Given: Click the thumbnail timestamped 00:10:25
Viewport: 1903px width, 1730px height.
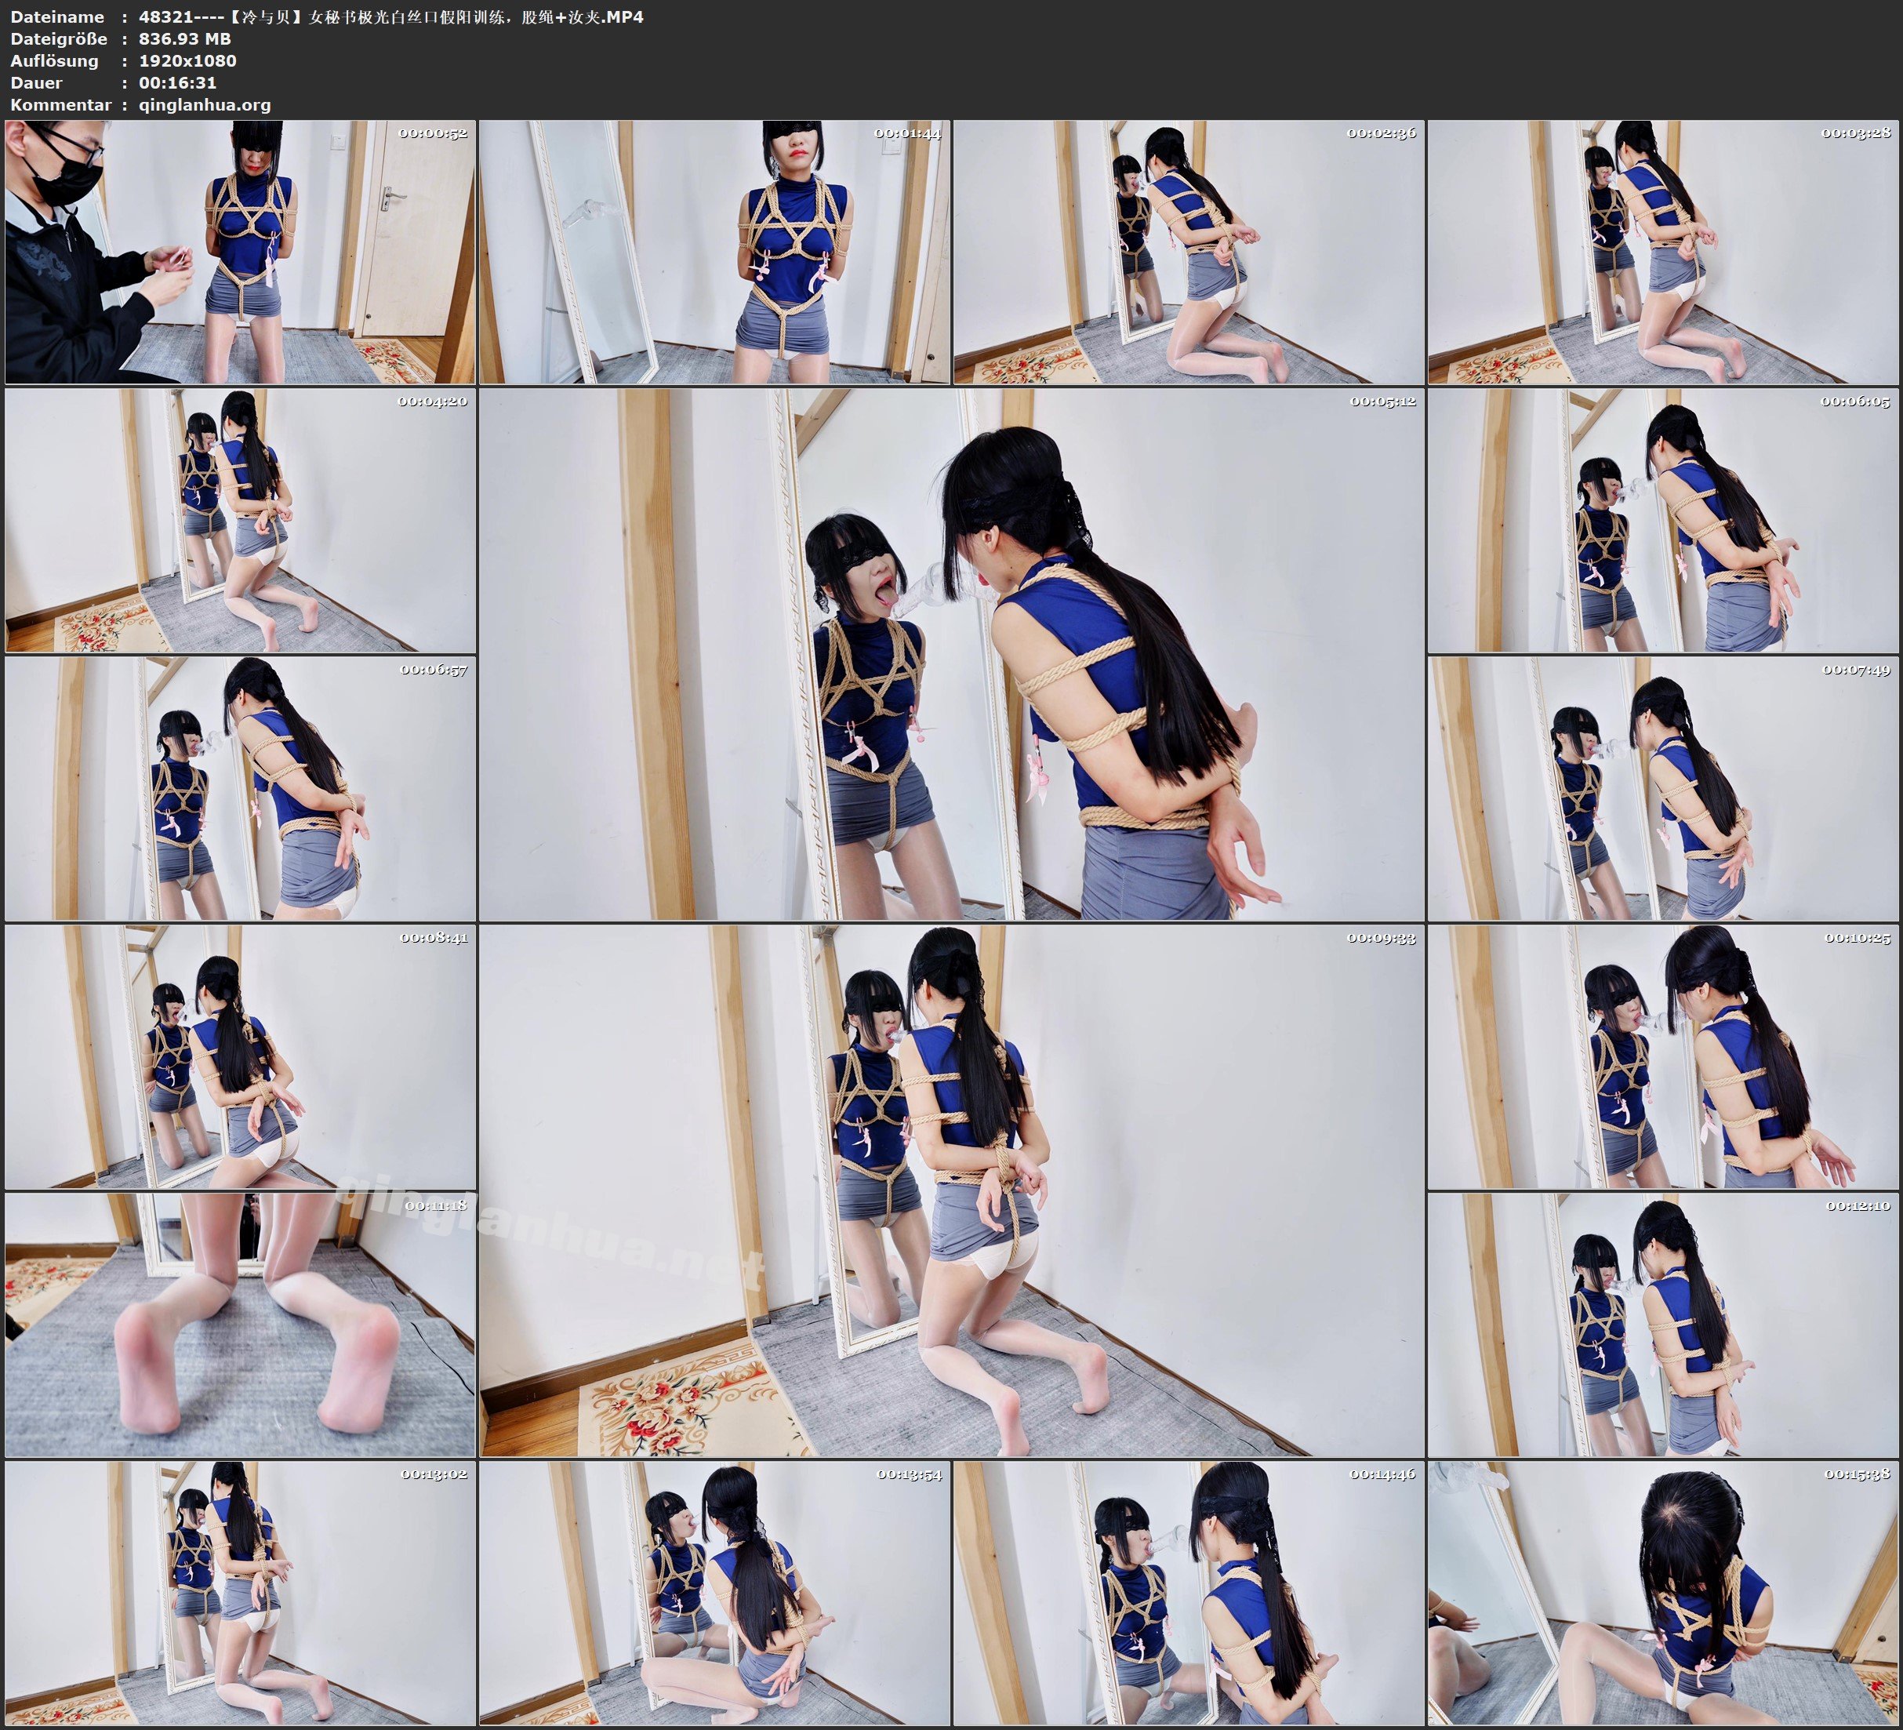Looking at the screenshot, I should (x=1663, y=1056).
